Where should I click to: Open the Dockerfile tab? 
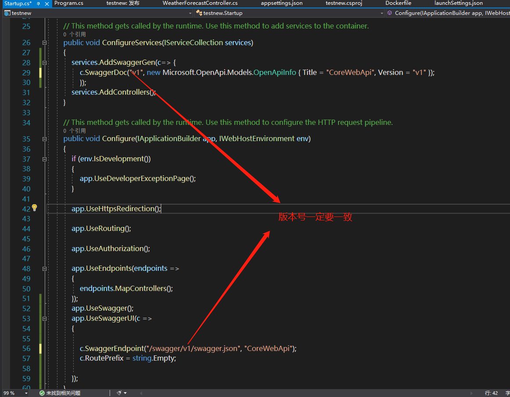pos(398,4)
